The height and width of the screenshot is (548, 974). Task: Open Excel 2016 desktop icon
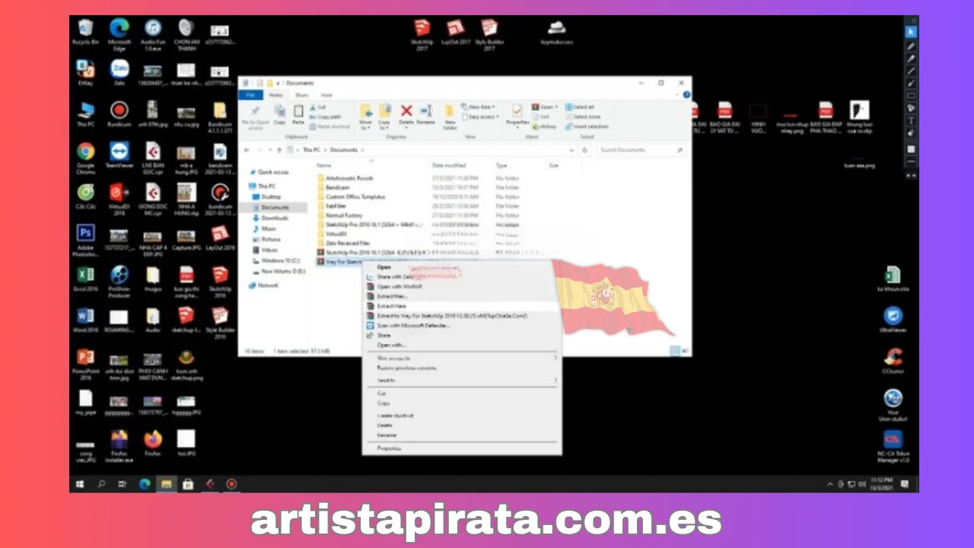85,279
